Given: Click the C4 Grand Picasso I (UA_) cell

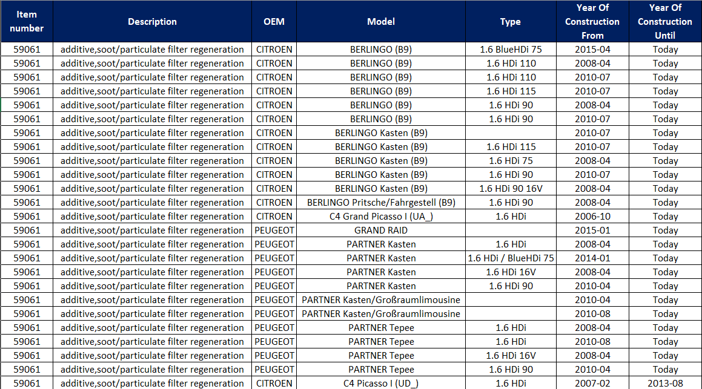Looking at the screenshot, I should click(x=381, y=217).
